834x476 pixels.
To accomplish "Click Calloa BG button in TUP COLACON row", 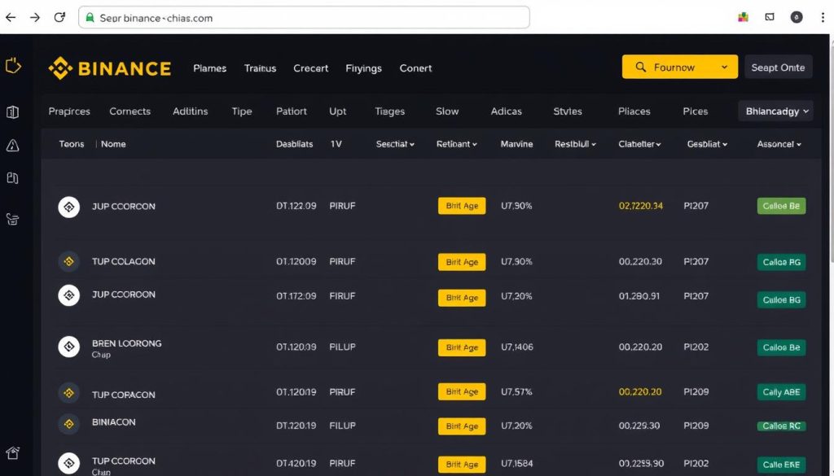I will (x=781, y=262).
